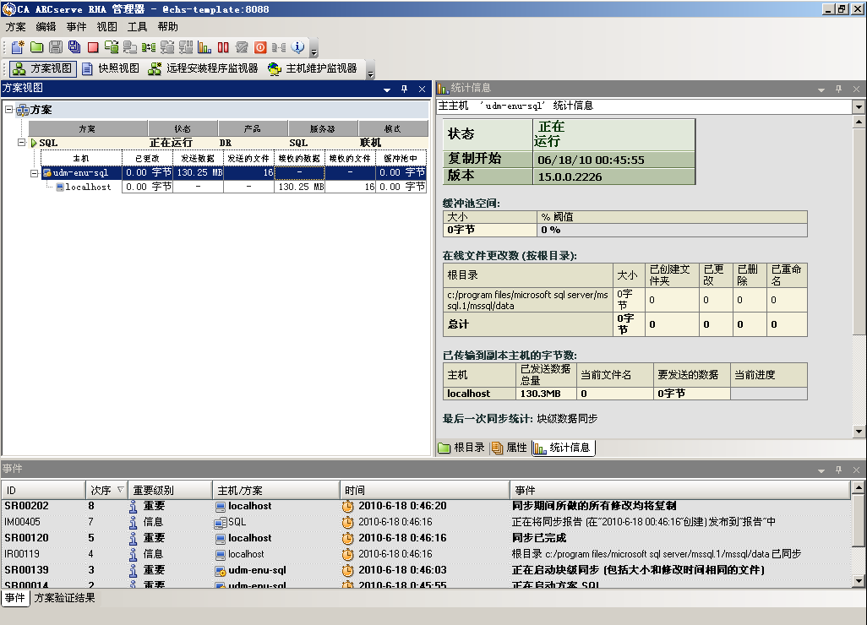Image resolution: width=867 pixels, height=625 pixels.
Task: Pin the 方案视图 panel with pushpin
Action: [404, 89]
